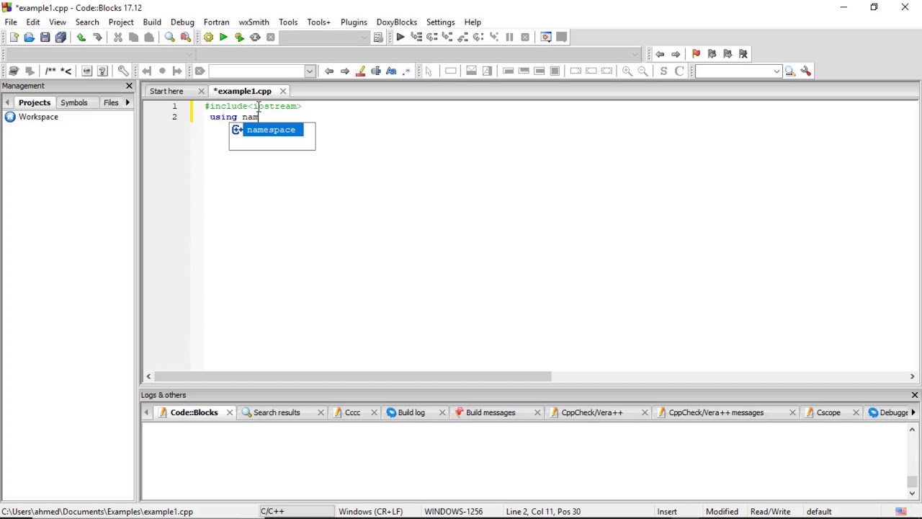This screenshot has height=519, width=922.
Task: Close the example1.cpp editor tab
Action: (x=283, y=92)
